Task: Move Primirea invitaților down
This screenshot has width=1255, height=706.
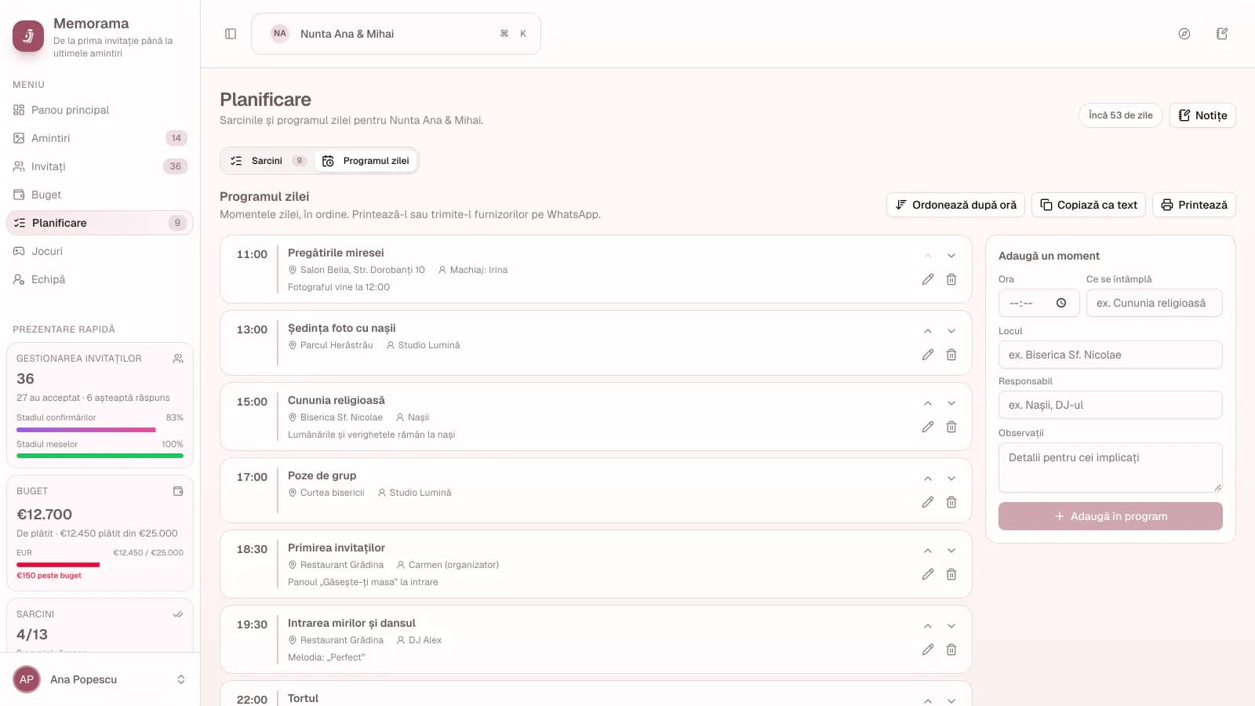Action: 951,551
